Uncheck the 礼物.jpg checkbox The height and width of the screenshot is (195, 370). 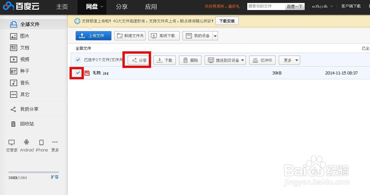(x=78, y=73)
